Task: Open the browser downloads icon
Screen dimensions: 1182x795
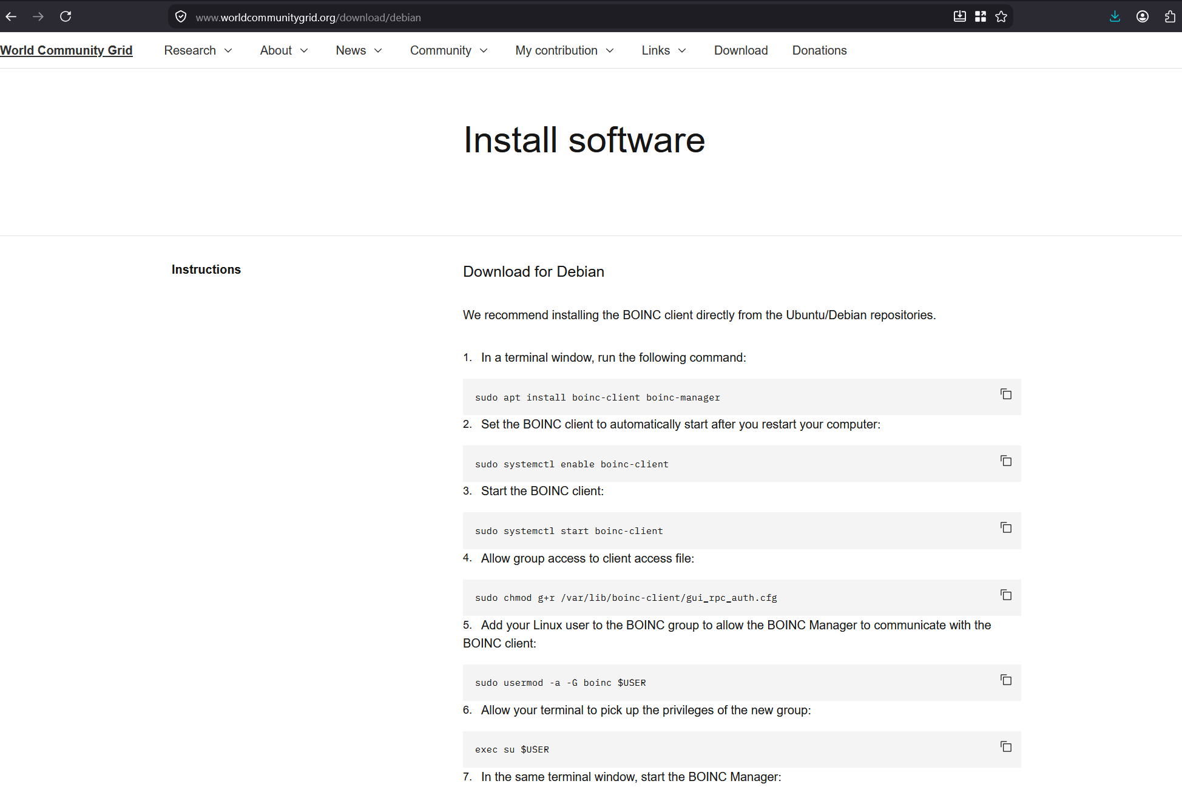Action: (x=1115, y=16)
